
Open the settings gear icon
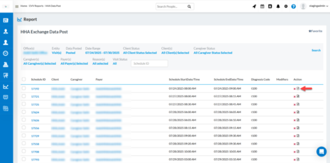point(286,6)
